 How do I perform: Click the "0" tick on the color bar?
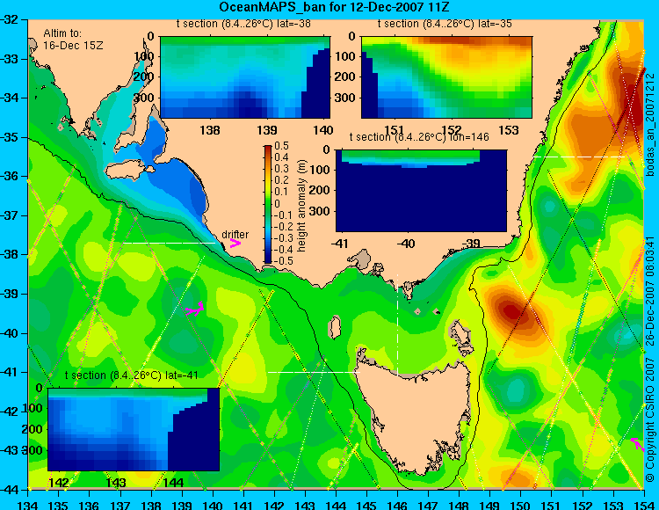pos(277,203)
